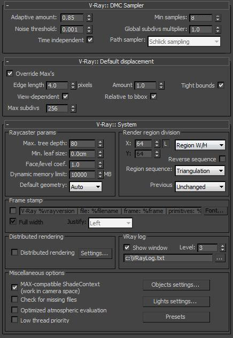Click the Render region X field
This screenshot has height=338, width=233.
[143, 144]
